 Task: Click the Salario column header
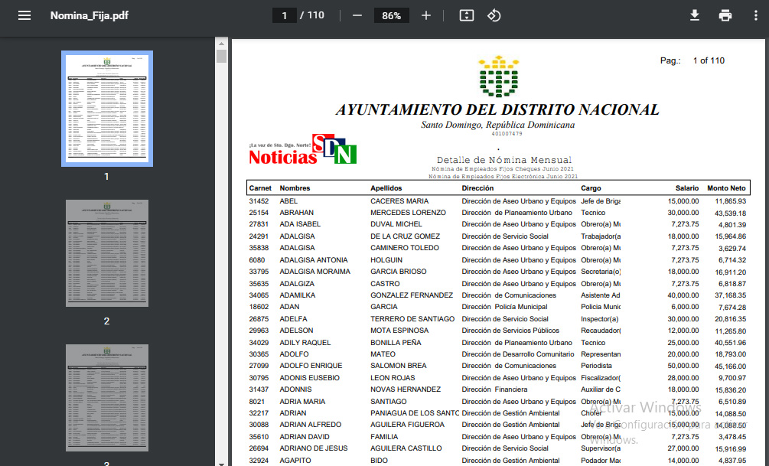(686, 188)
